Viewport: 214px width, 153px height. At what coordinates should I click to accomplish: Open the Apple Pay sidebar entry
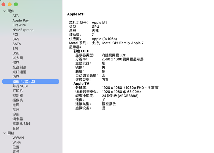coord(21,20)
